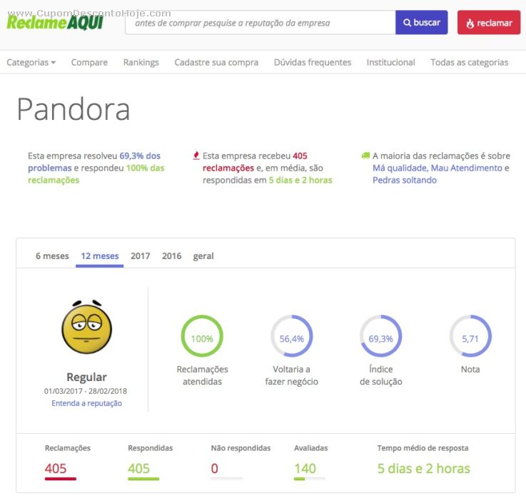The image size is (526, 501).
Task: Click the date range 01/03/2017 - 28/02/2018
Action: point(86,391)
